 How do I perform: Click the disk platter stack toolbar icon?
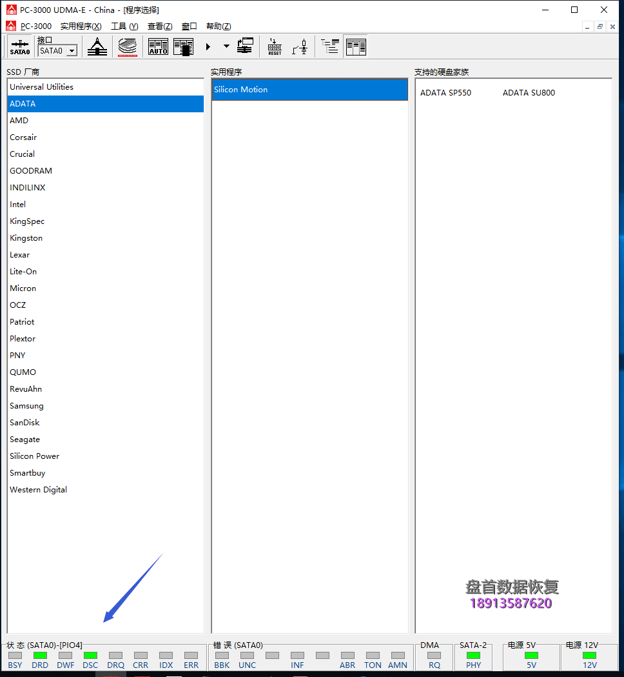point(127,46)
